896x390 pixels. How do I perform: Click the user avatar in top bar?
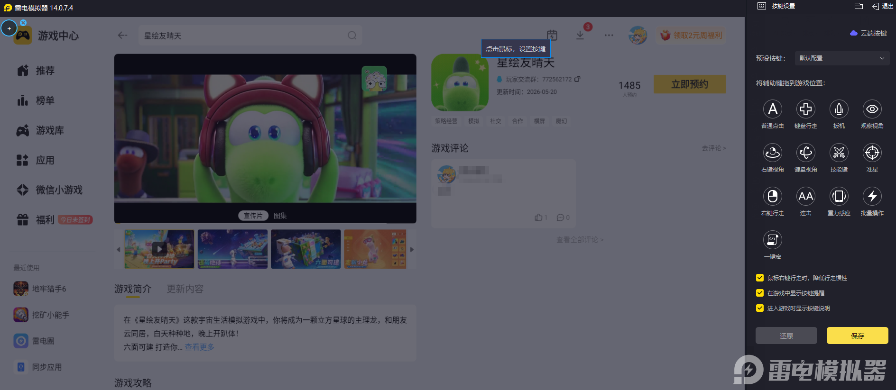pos(638,35)
